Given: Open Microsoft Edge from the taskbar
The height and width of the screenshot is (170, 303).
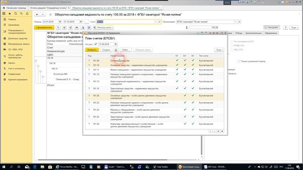Looking at the screenshot, I should (x=35, y=167).
